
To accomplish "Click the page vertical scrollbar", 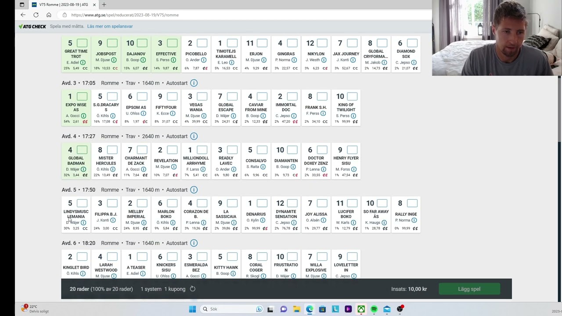I will point(559,109).
